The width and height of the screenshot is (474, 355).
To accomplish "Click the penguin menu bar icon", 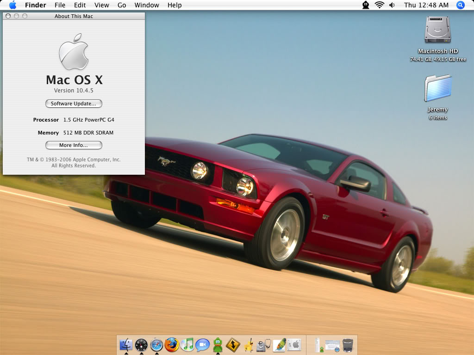I will click(x=366, y=5).
